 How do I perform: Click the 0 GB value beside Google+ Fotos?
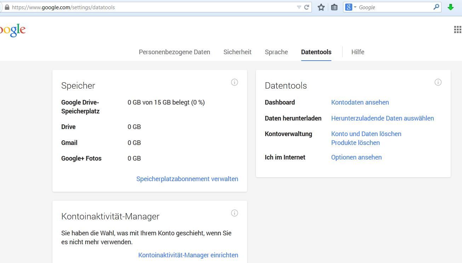pos(134,158)
